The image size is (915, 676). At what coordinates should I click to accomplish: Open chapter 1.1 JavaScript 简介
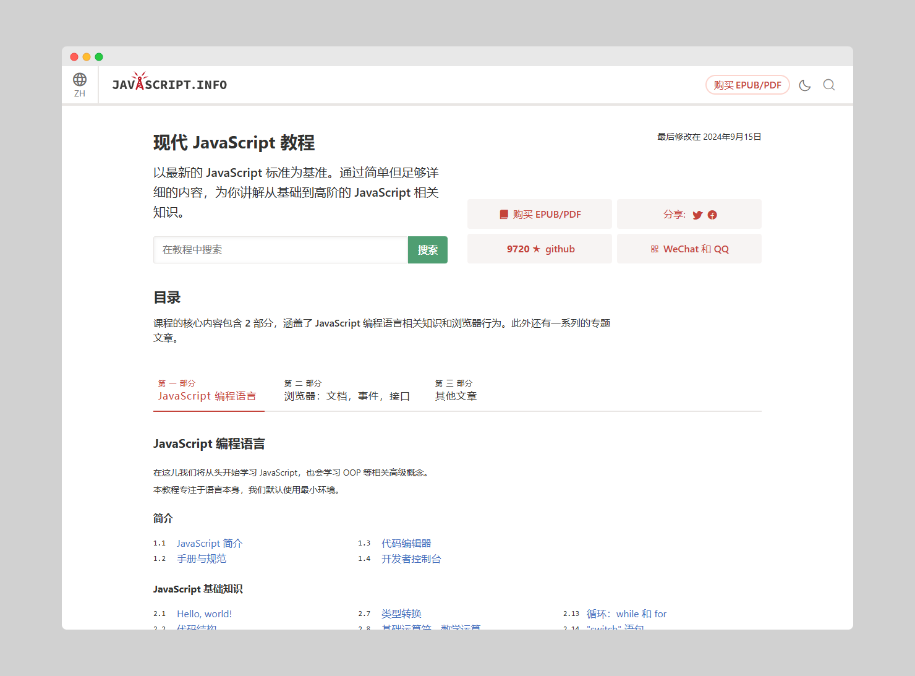click(x=210, y=544)
